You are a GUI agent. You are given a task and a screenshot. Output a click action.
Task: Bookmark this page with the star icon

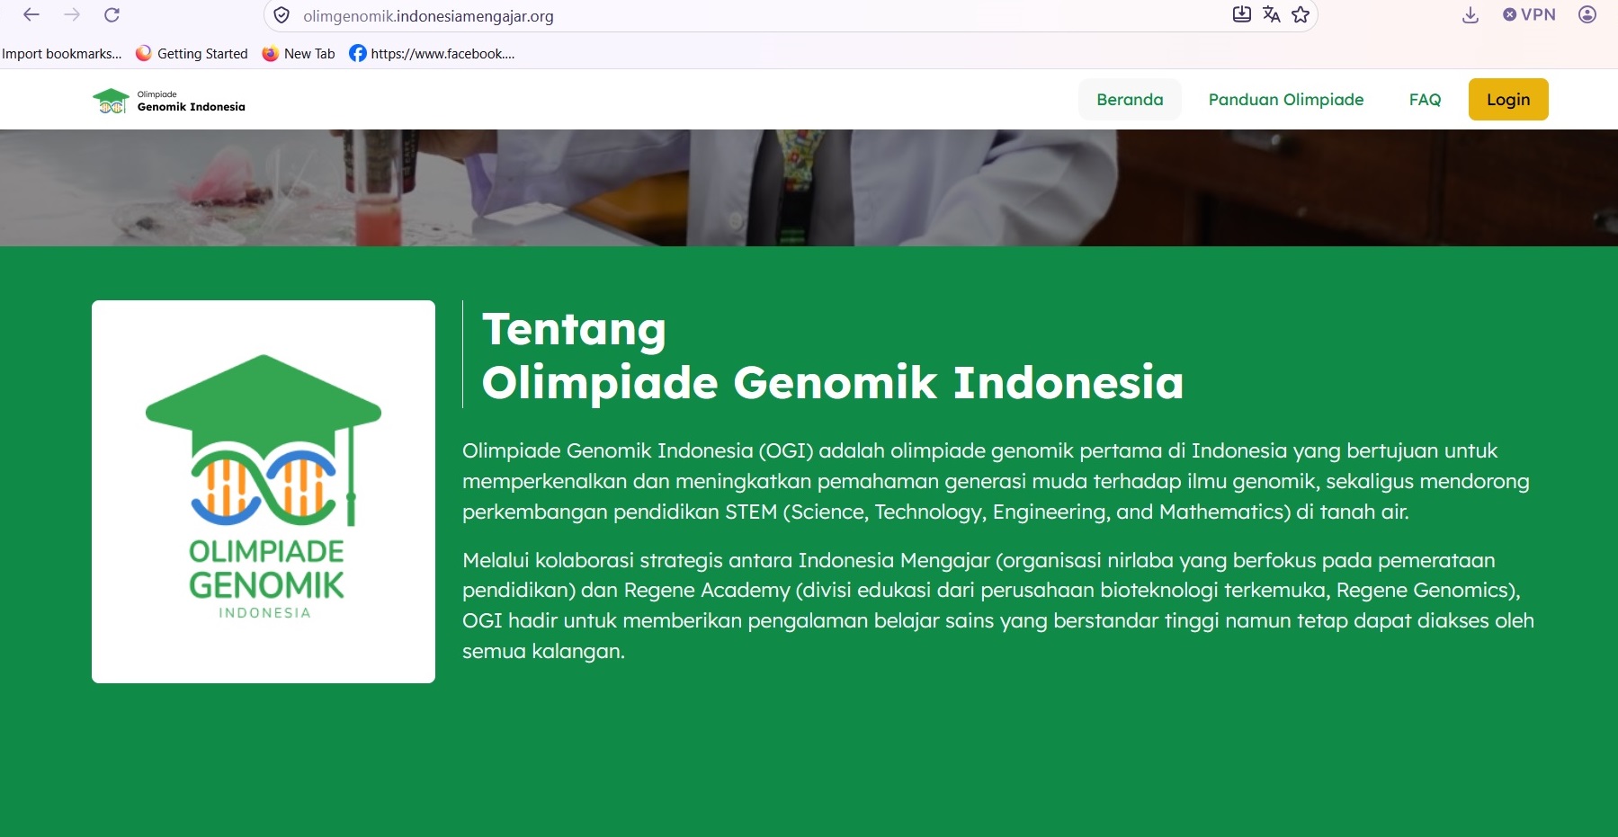click(x=1301, y=14)
